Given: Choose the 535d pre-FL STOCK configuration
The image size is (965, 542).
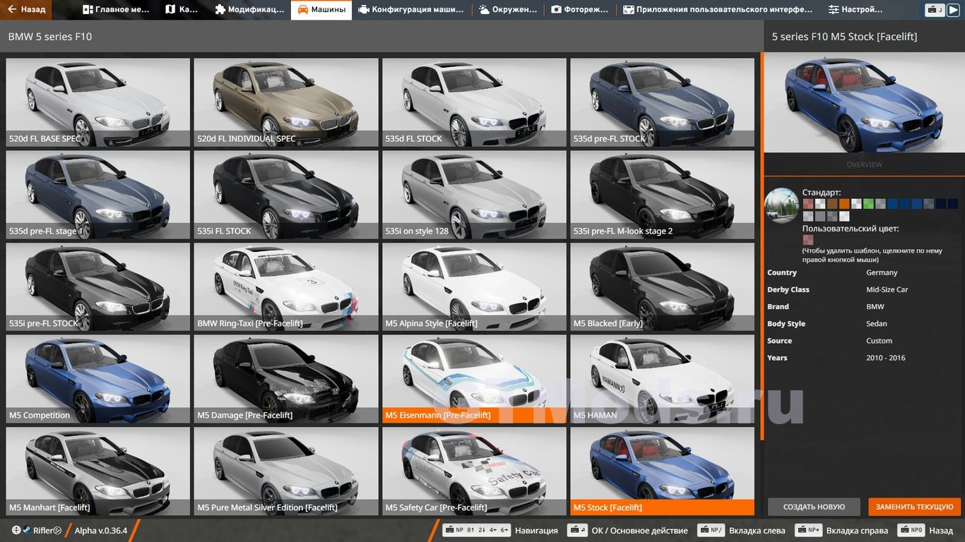Looking at the screenshot, I should coord(662,102).
